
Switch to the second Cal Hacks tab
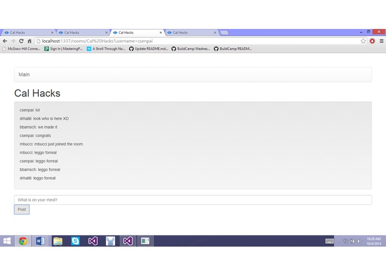coord(82,32)
